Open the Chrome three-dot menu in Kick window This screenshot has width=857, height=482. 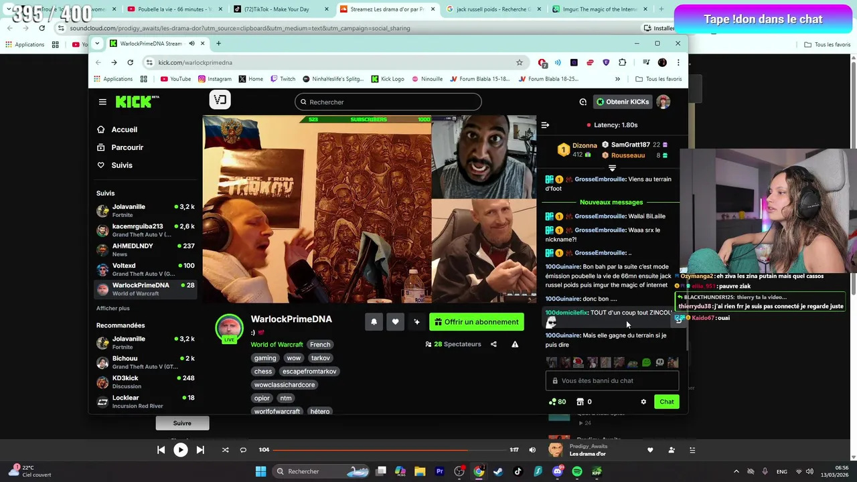(678, 62)
